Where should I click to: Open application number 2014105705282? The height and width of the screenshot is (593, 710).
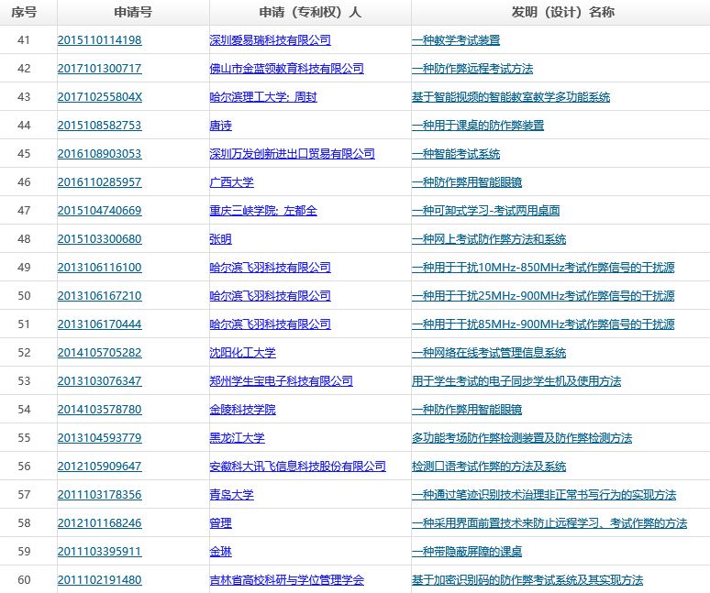pos(100,353)
